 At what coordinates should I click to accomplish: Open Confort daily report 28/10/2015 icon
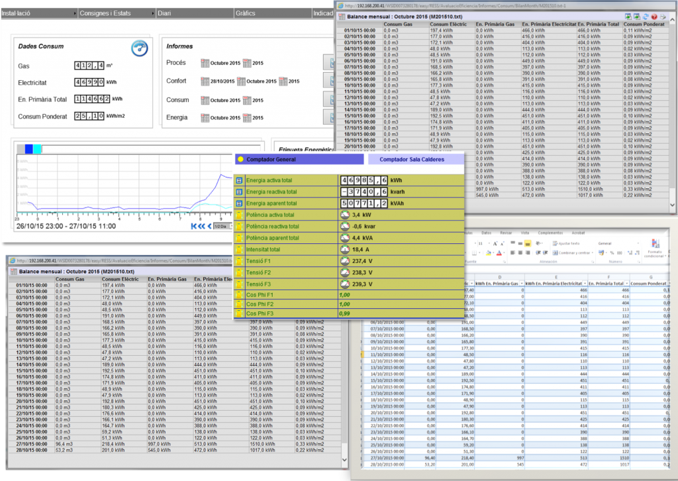tap(205, 81)
